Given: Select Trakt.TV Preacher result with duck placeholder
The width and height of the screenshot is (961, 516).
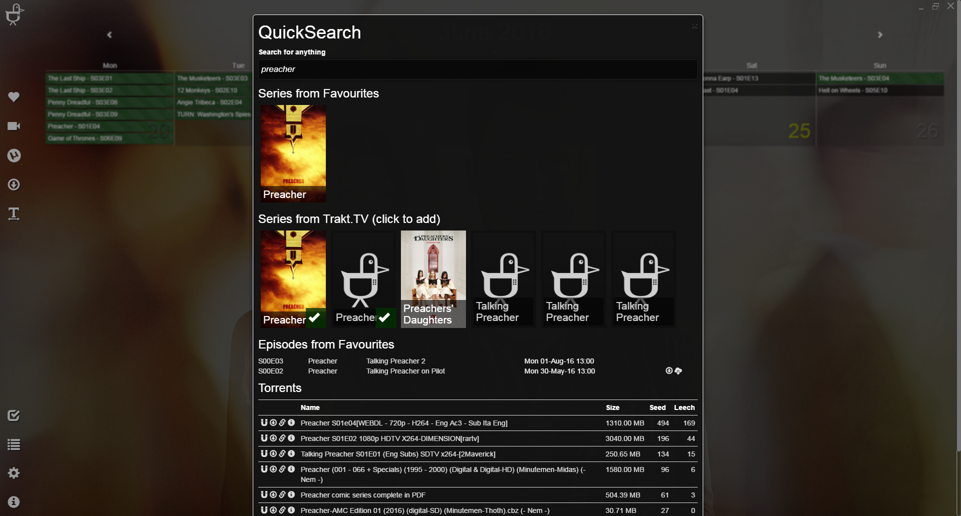Looking at the screenshot, I should pyautogui.click(x=363, y=279).
